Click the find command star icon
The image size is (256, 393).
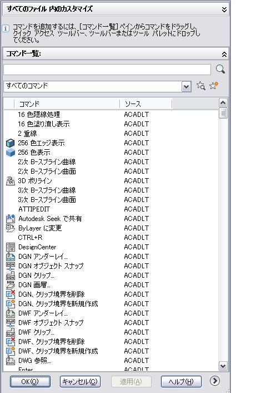point(201,86)
